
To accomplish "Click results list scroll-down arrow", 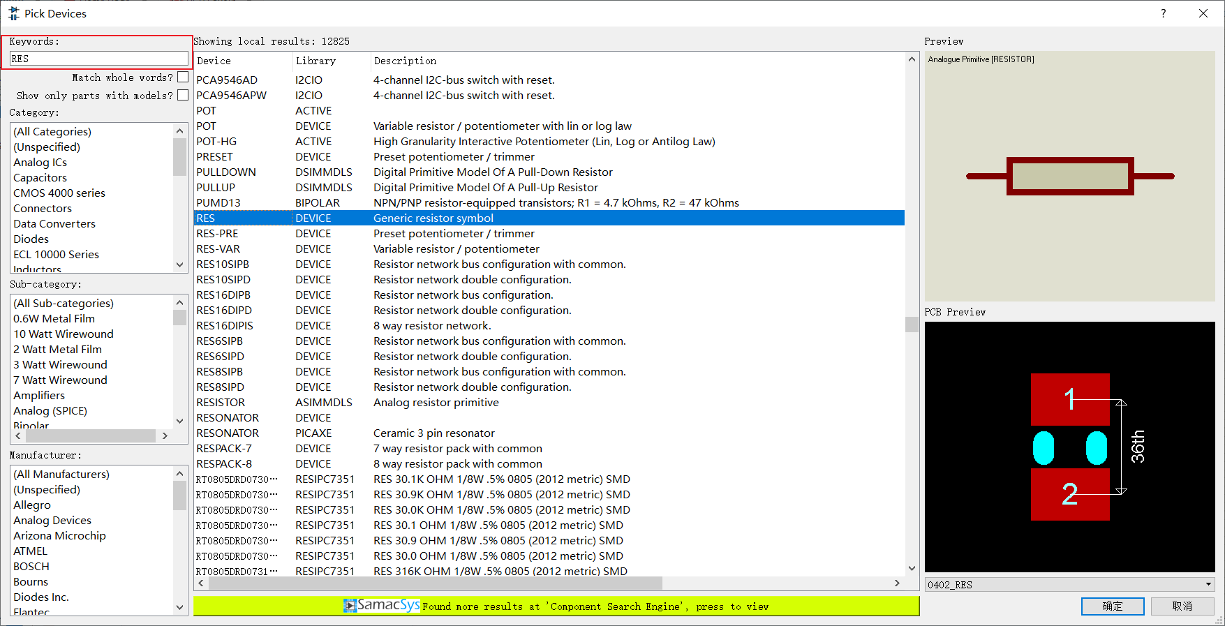I will click(912, 569).
